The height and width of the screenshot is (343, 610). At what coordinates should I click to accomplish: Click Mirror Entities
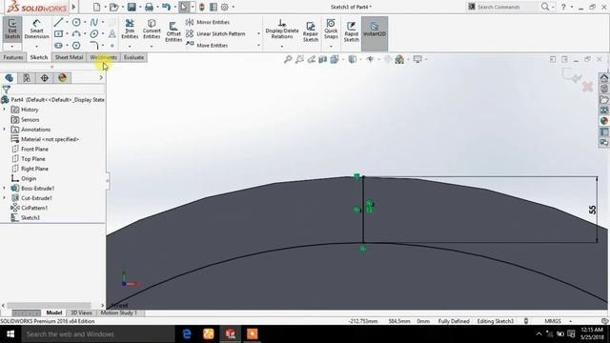click(x=208, y=22)
